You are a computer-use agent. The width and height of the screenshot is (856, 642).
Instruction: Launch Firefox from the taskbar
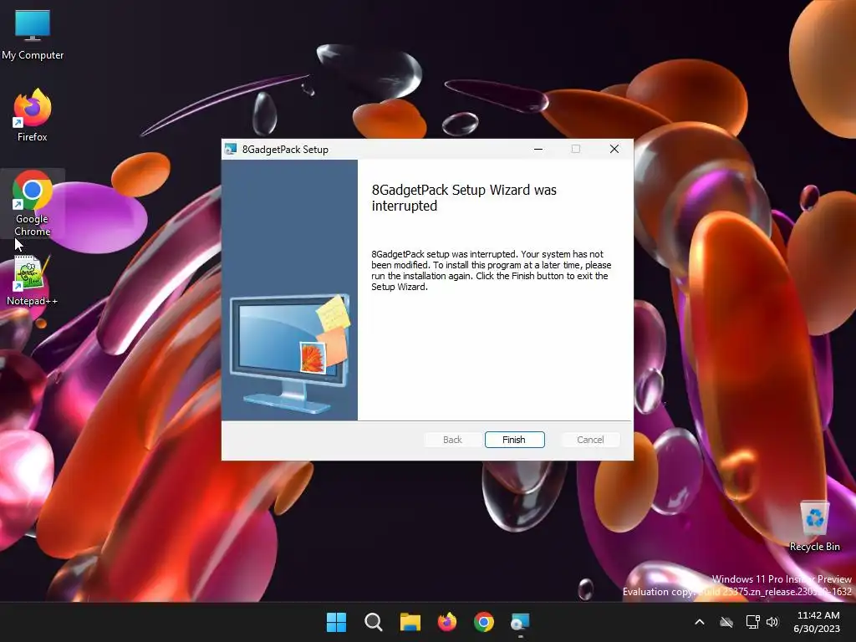tap(447, 622)
